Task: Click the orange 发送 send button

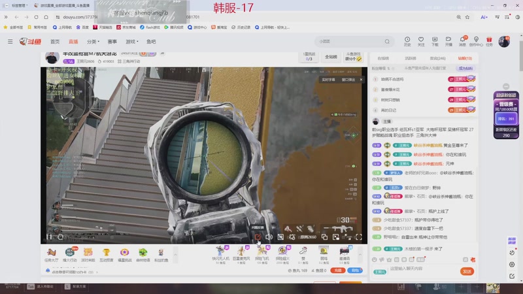Action: tap(467, 271)
